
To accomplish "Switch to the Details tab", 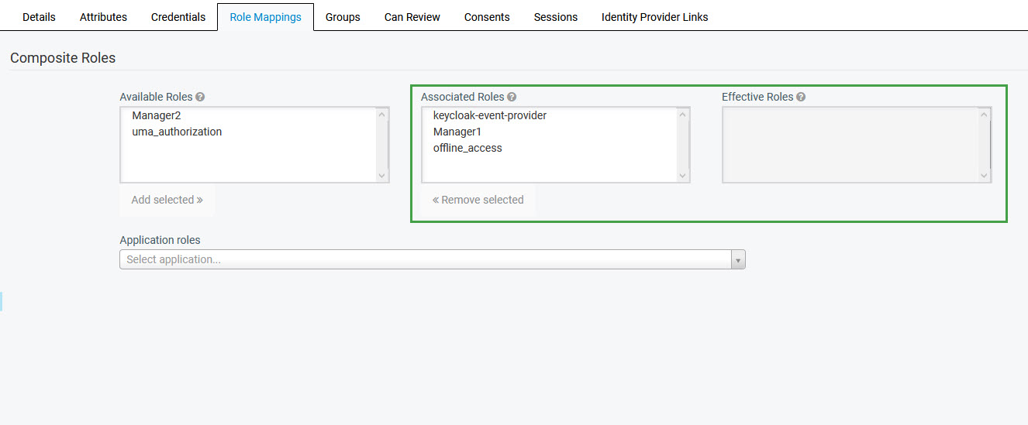I will [x=39, y=17].
